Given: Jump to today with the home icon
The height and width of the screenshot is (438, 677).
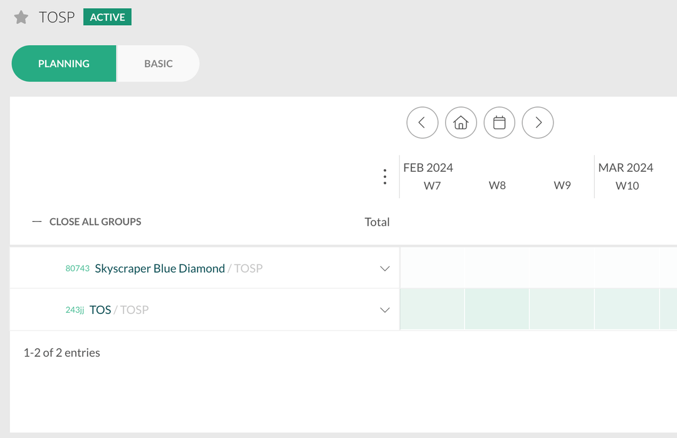Looking at the screenshot, I should click(x=461, y=122).
